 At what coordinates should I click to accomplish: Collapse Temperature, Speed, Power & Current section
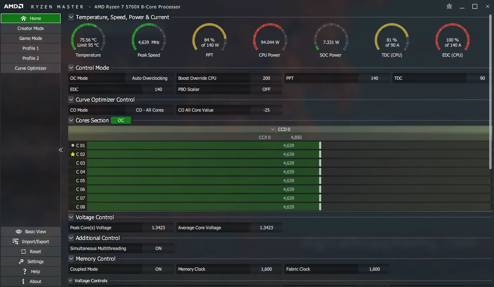[x=71, y=17]
